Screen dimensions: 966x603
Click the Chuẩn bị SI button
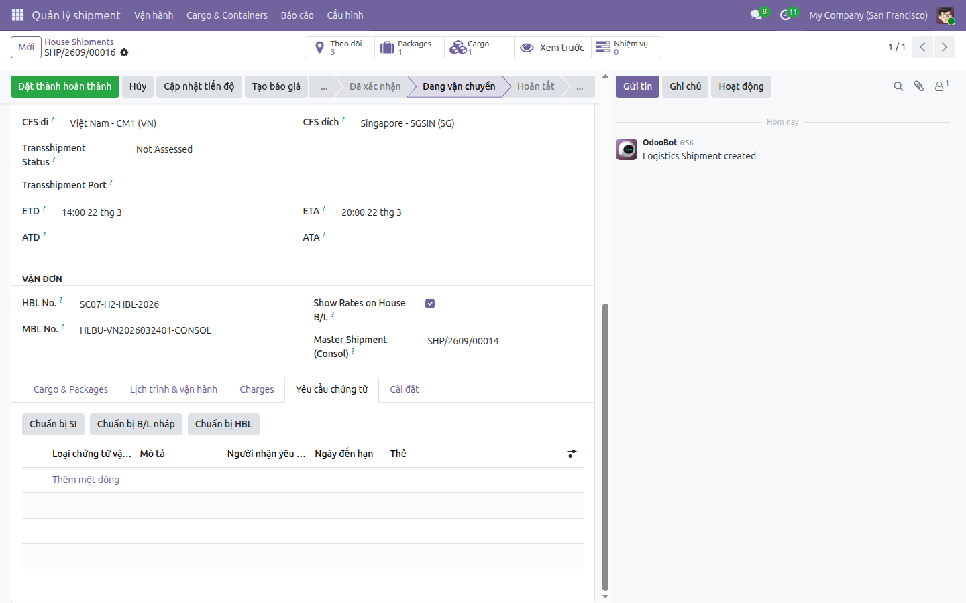[53, 425]
